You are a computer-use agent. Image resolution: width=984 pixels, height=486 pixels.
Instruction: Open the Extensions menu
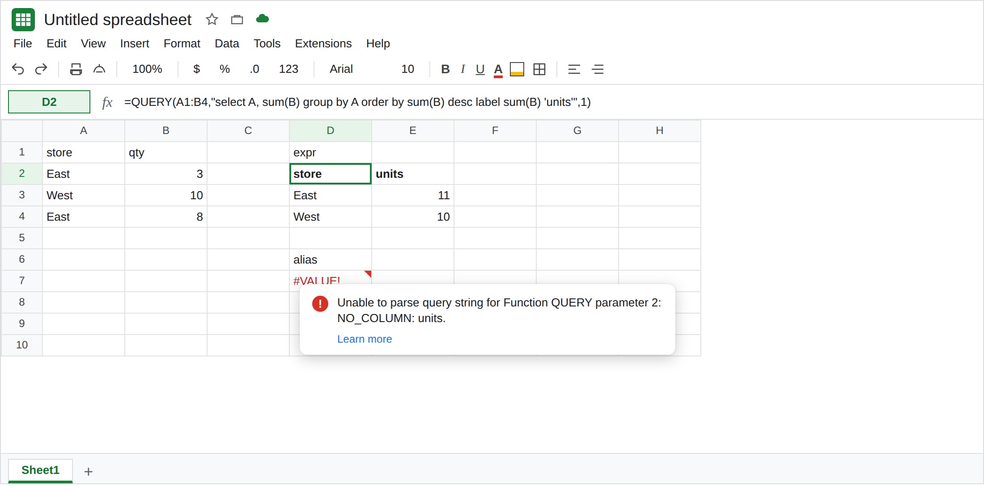[323, 43]
